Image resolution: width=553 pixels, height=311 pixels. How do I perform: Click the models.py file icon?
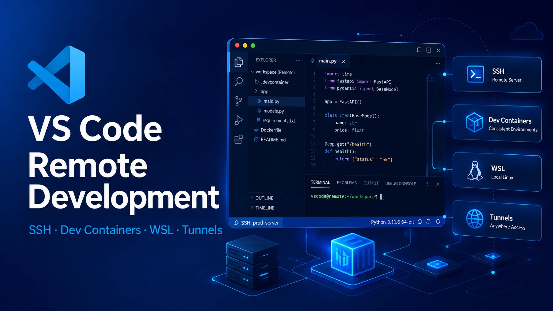259,111
